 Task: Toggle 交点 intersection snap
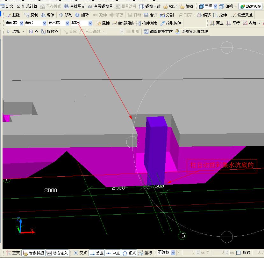pos(80,253)
